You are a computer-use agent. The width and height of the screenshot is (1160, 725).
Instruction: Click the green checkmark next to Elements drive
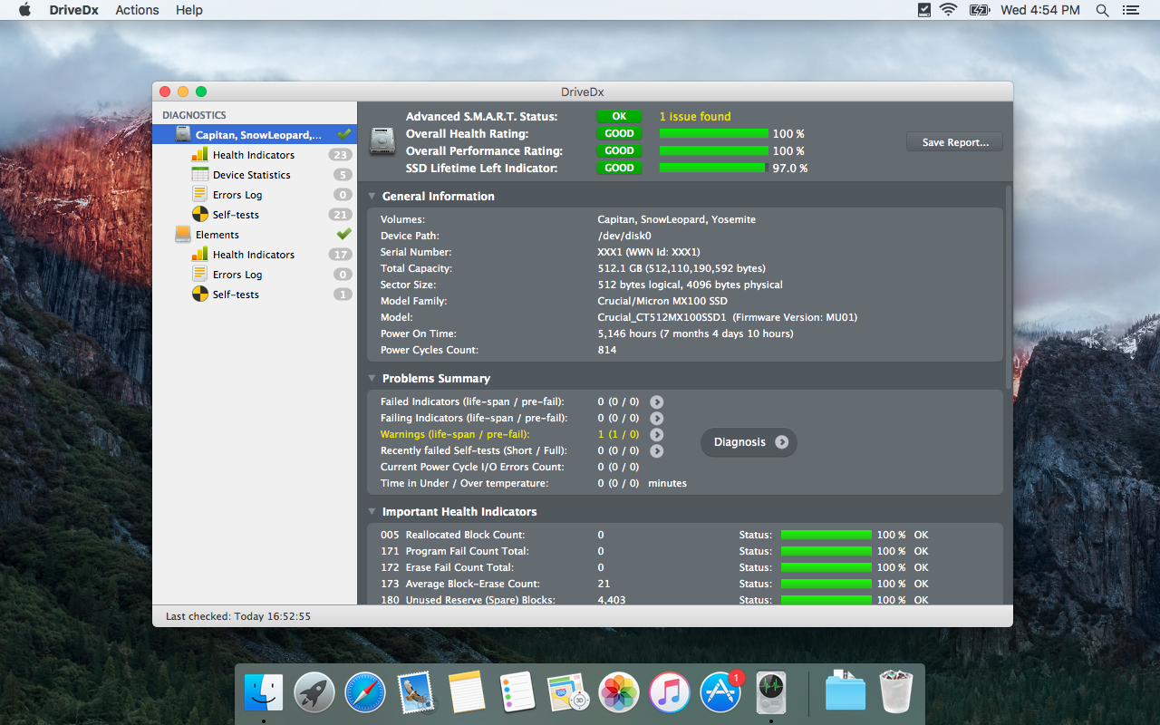click(343, 234)
